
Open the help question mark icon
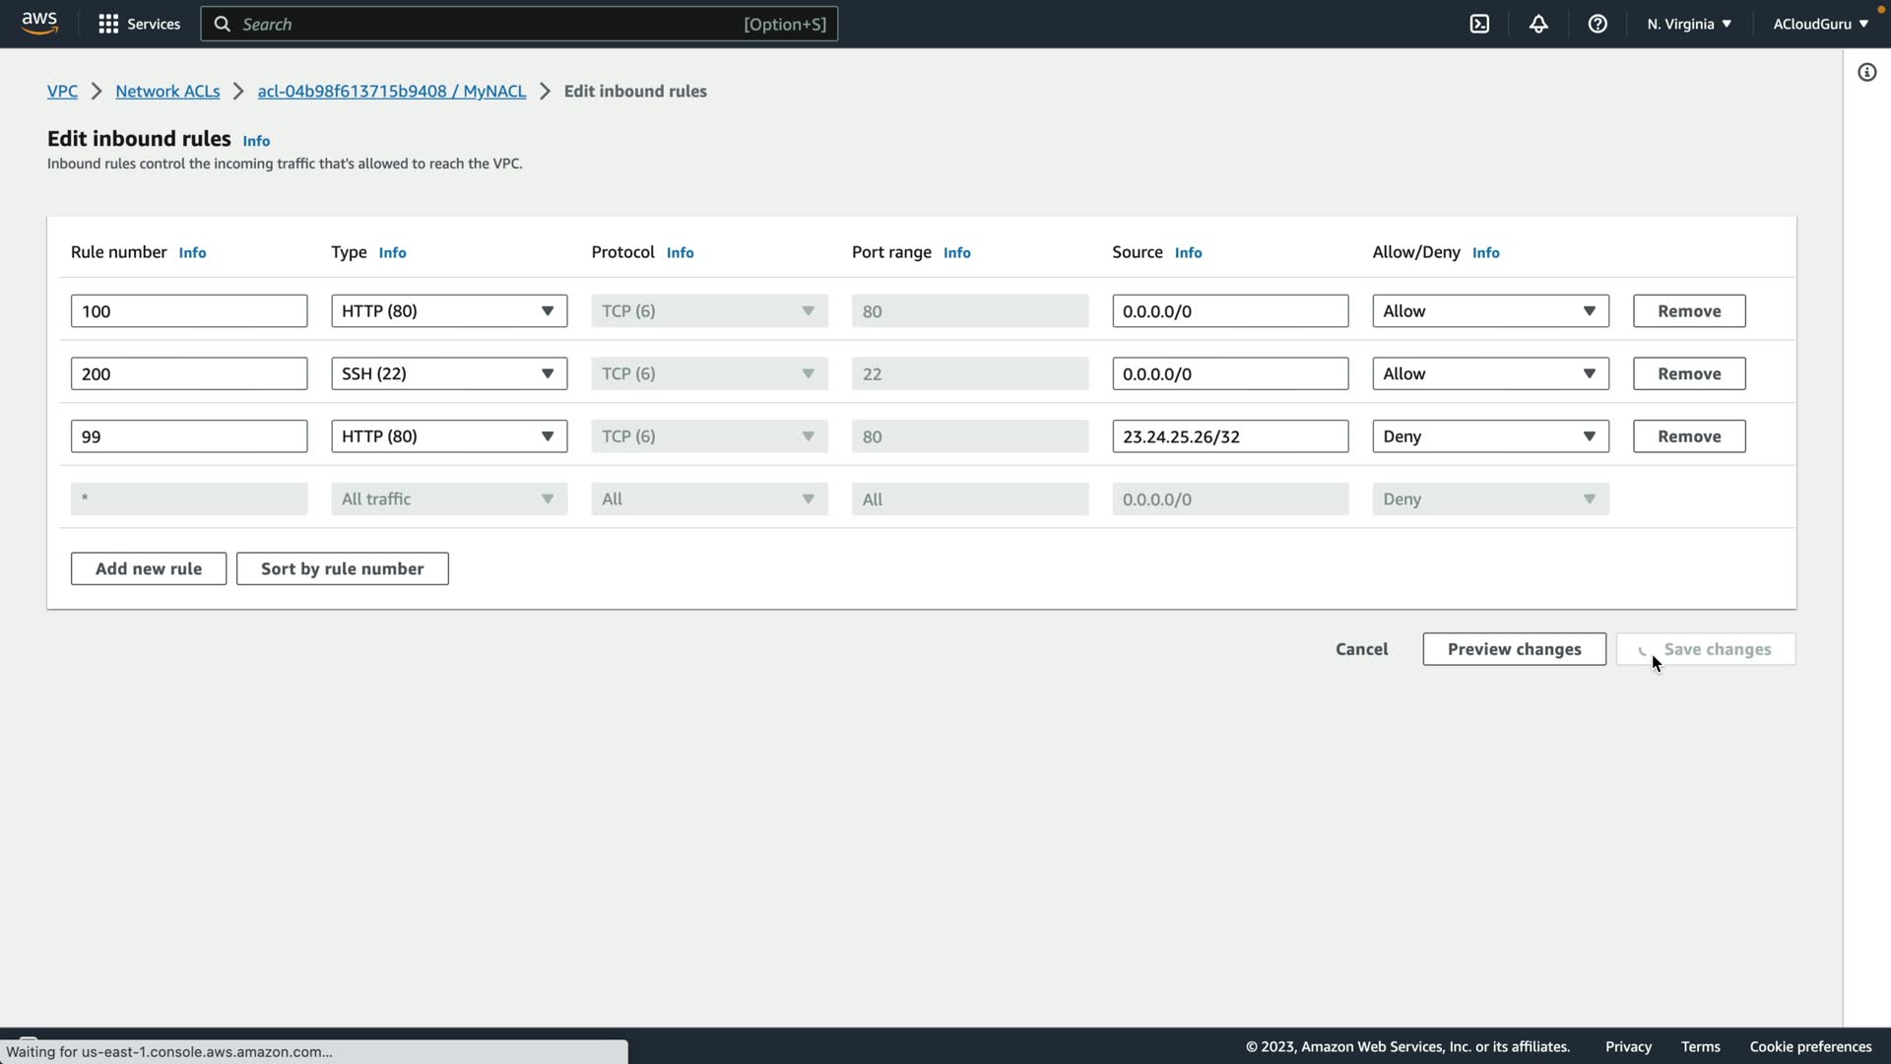[x=1598, y=24]
